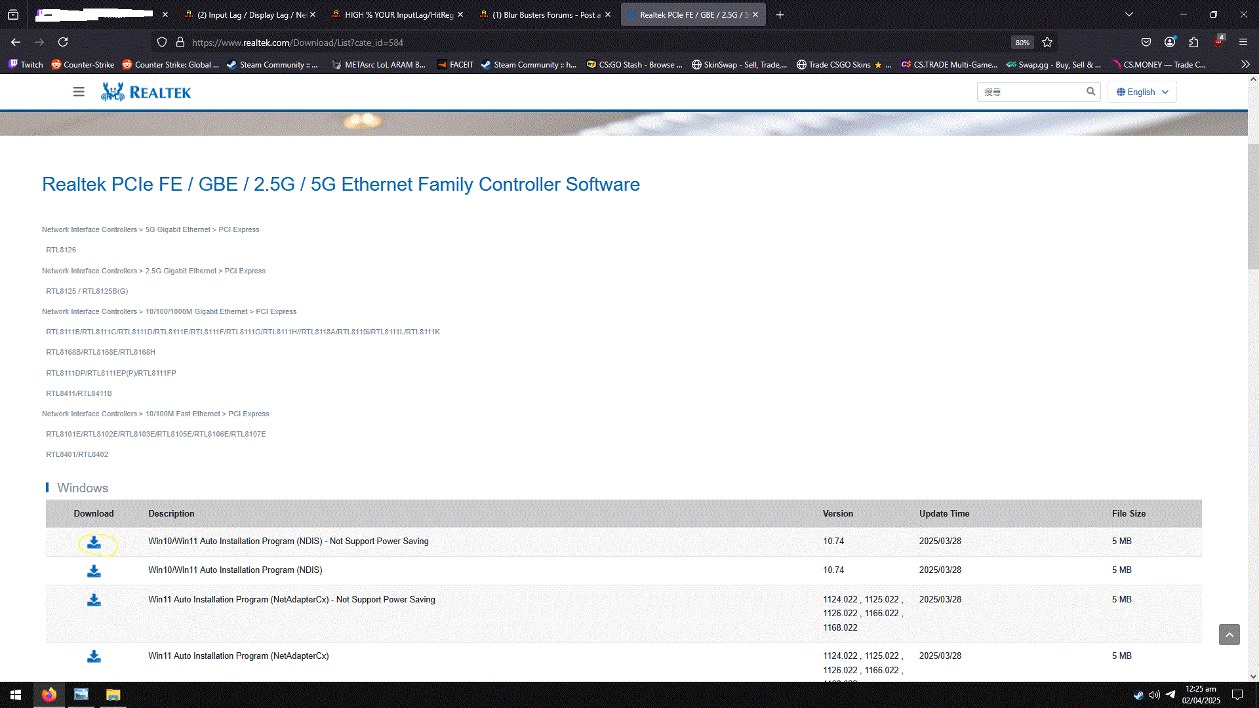Download Win11 NetAdapterCx Not Support Power Saving
Image resolution: width=1259 pixels, height=708 pixels.
click(94, 600)
